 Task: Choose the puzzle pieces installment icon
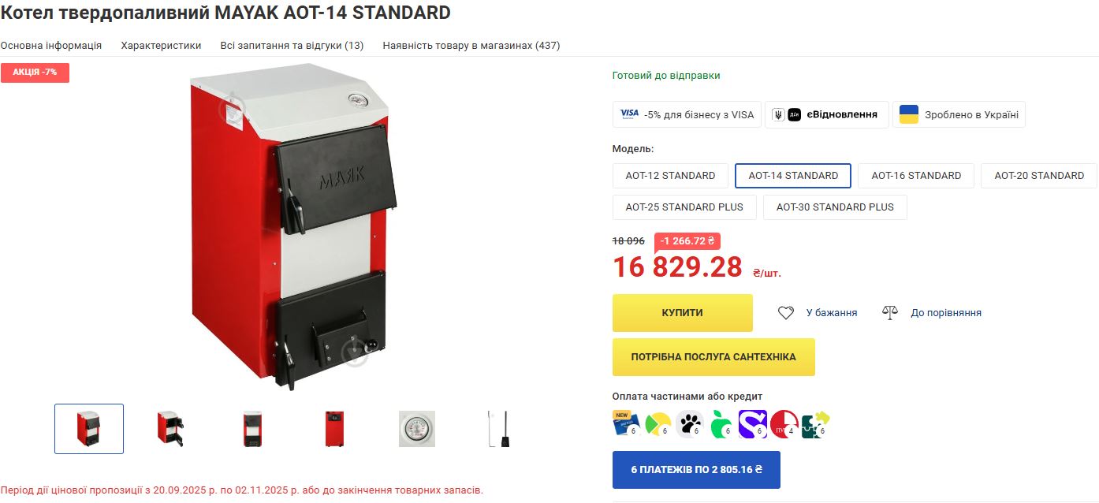(x=815, y=425)
